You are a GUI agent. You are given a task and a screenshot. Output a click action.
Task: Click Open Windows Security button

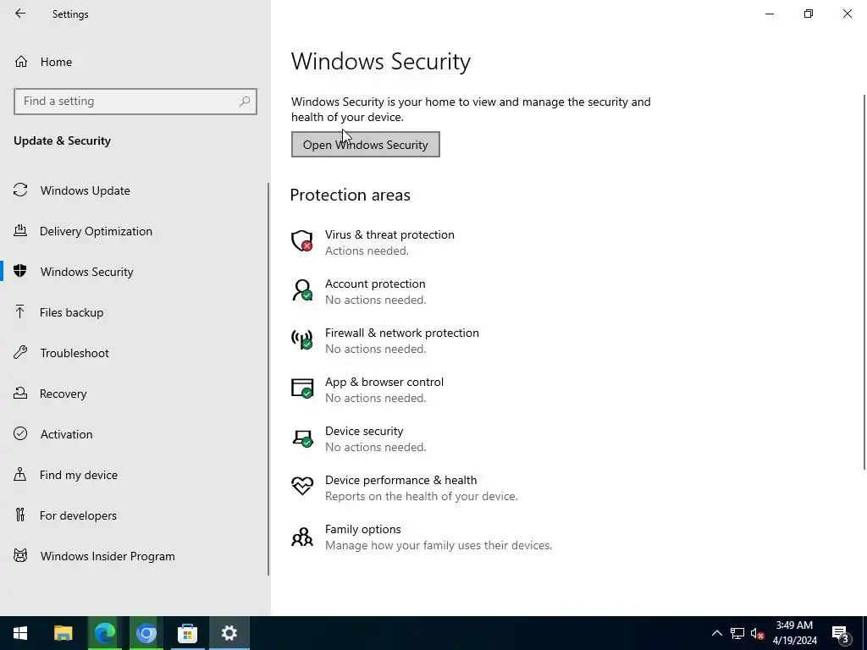[366, 144]
